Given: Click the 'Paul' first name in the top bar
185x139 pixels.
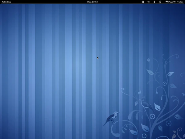Looking at the screenshot, I should [171, 2].
